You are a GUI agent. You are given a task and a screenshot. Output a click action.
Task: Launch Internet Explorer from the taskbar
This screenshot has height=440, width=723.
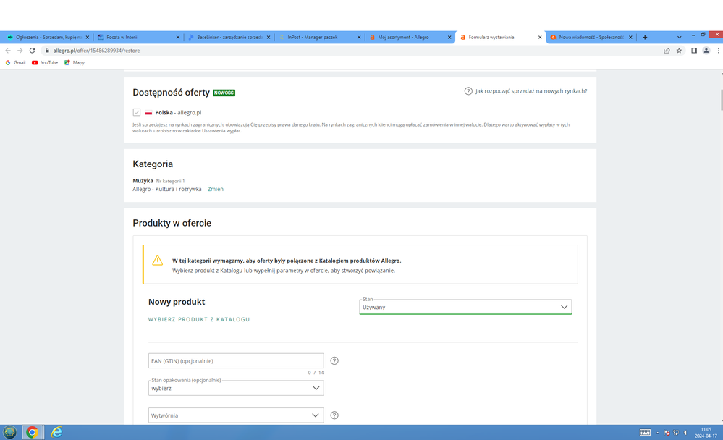(x=56, y=432)
